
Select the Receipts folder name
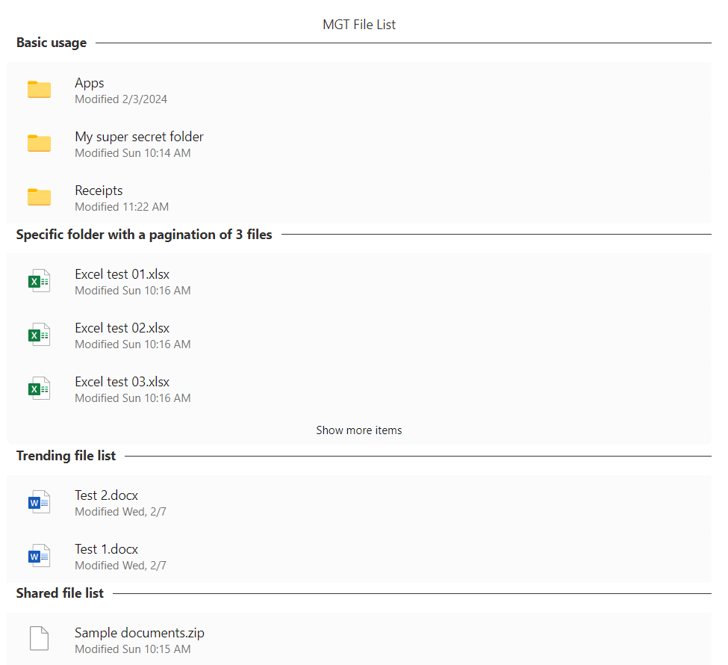pos(99,191)
